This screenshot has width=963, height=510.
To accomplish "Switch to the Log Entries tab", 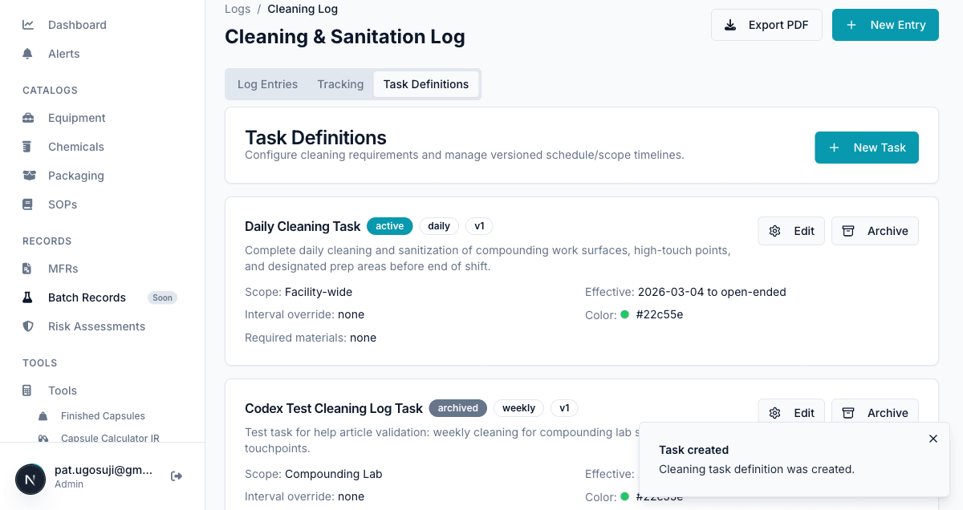I will tap(267, 83).
